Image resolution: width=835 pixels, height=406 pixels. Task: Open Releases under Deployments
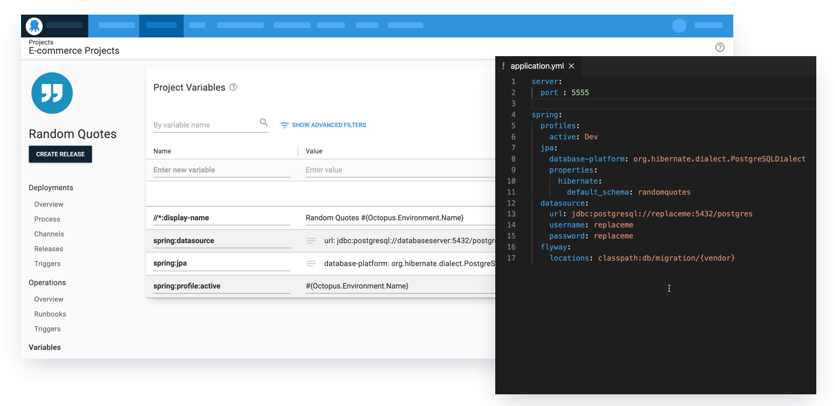pyautogui.click(x=48, y=249)
